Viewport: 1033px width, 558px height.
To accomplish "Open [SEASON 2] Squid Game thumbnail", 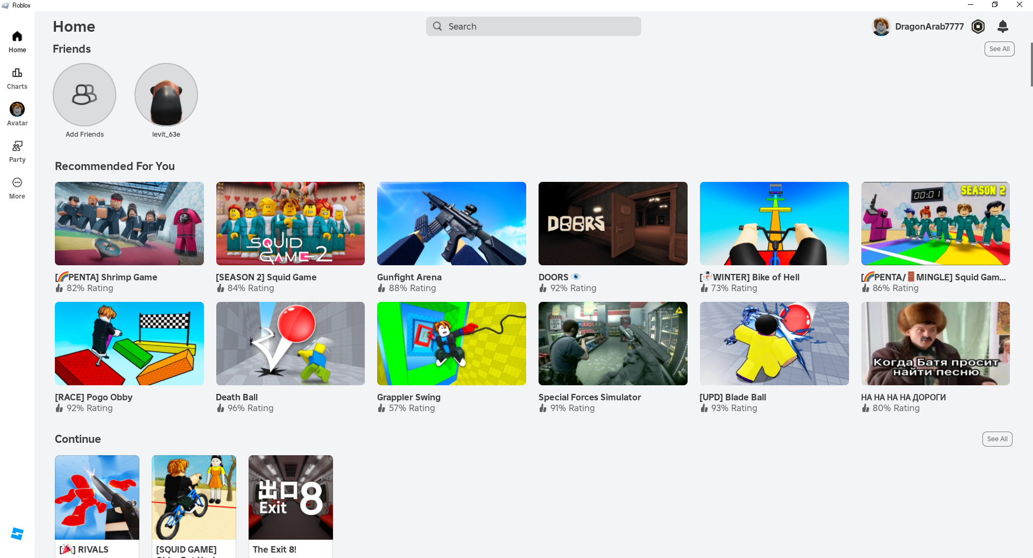I will coord(291,223).
